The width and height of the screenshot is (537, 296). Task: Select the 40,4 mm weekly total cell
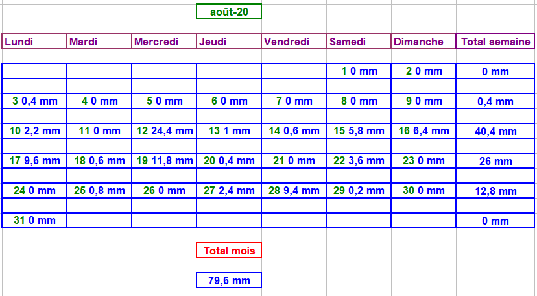click(495, 131)
